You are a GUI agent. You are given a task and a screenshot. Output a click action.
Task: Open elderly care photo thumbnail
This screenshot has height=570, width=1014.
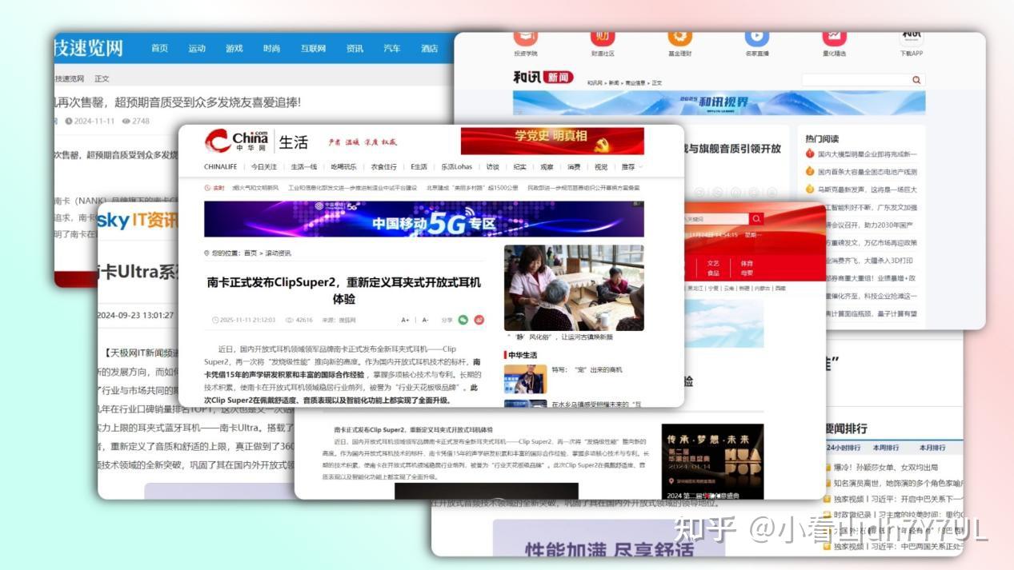[x=574, y=288]
